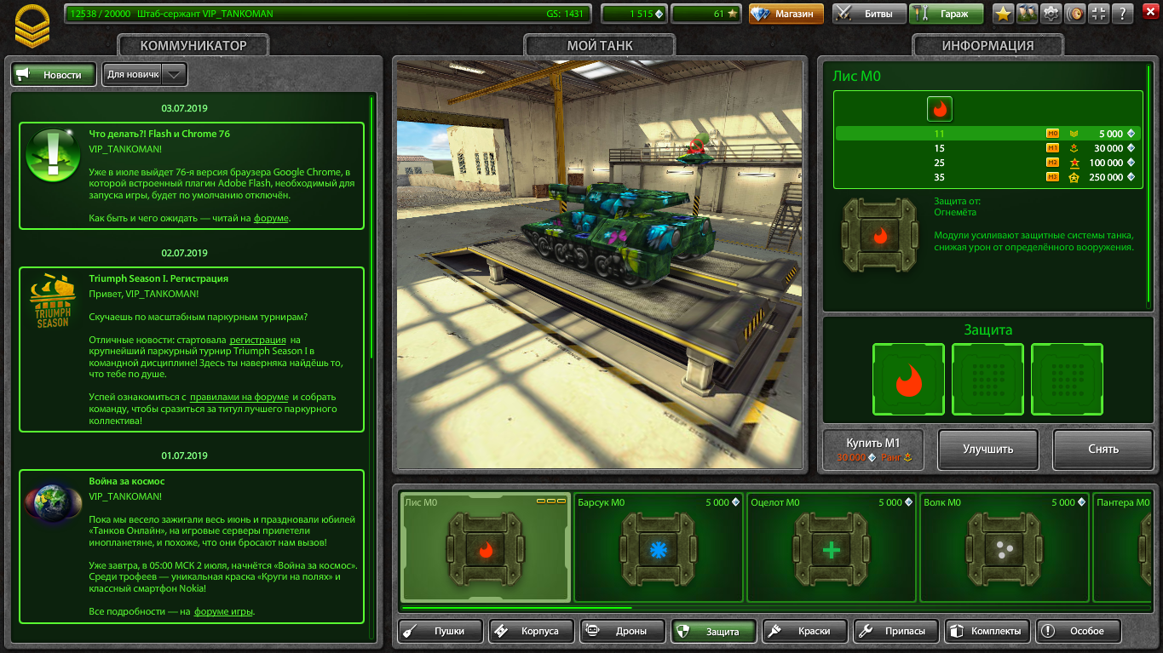This screenshot has height=653, width=1163.
Task: Open the Пушки turrets category
Action: pos(440,631)
